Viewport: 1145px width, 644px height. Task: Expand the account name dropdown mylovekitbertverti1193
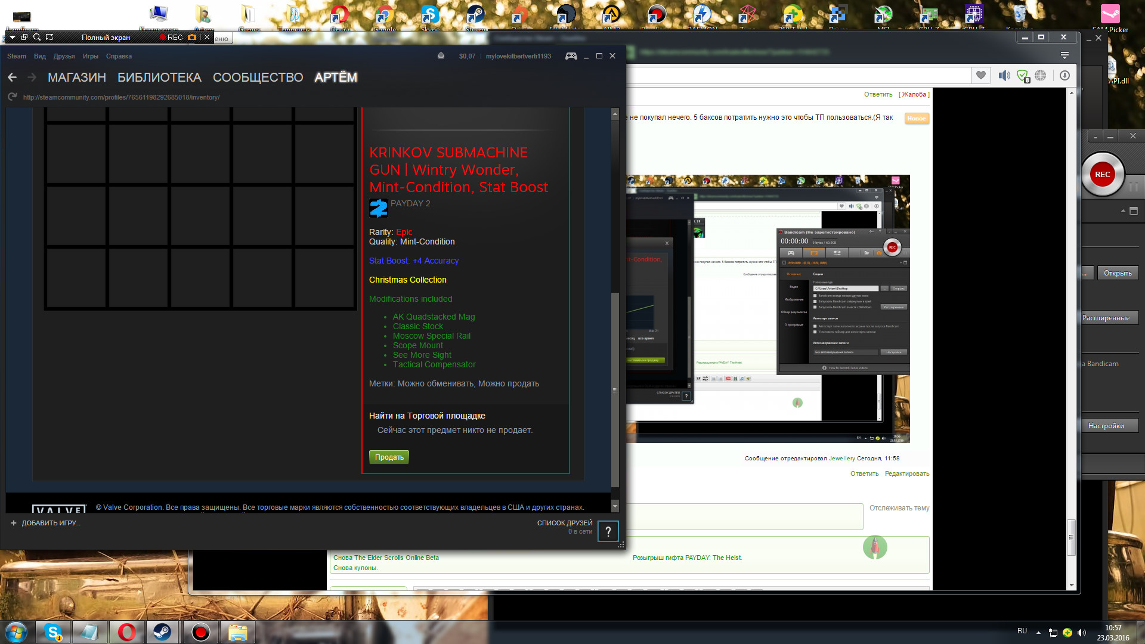click(518, 56)
